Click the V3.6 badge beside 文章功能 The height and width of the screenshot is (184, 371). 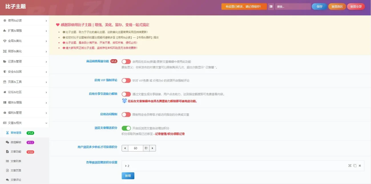pyautogui.click(x=30, y=152)
